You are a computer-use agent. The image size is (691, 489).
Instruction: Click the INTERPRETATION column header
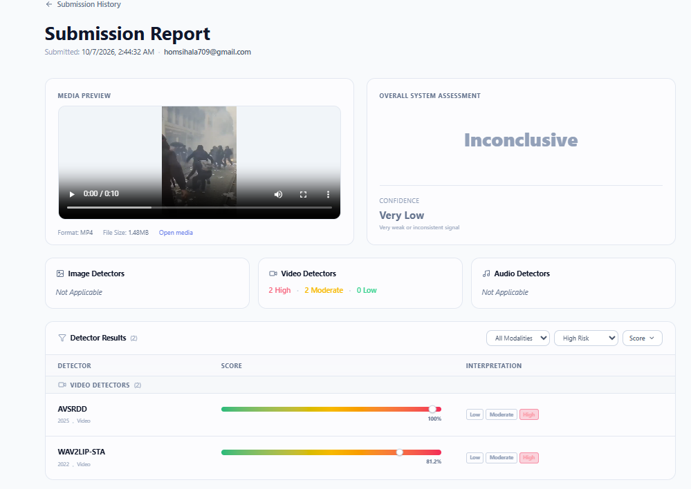tap(494, 366)
